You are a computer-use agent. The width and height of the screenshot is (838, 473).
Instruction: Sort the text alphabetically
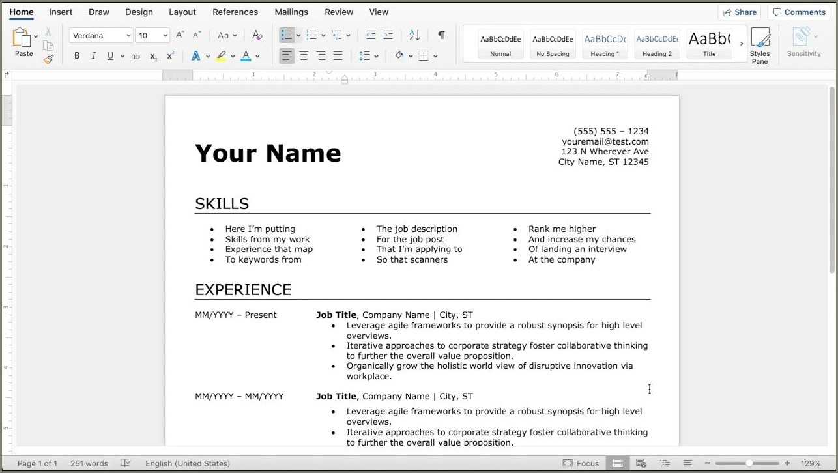(x=414, y=35)
